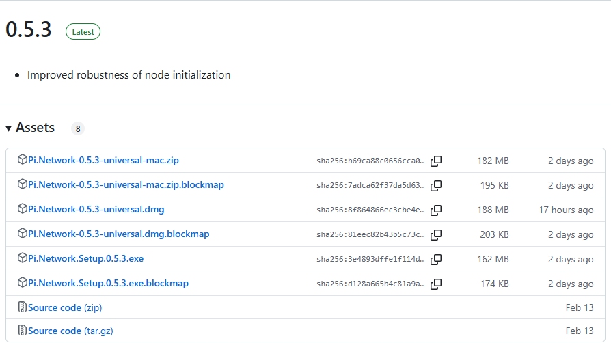Screen dimensions: 611x343
Task: Copy SHA256 hash for Setup.0.5.3.exe
Action: coord(436,260)
